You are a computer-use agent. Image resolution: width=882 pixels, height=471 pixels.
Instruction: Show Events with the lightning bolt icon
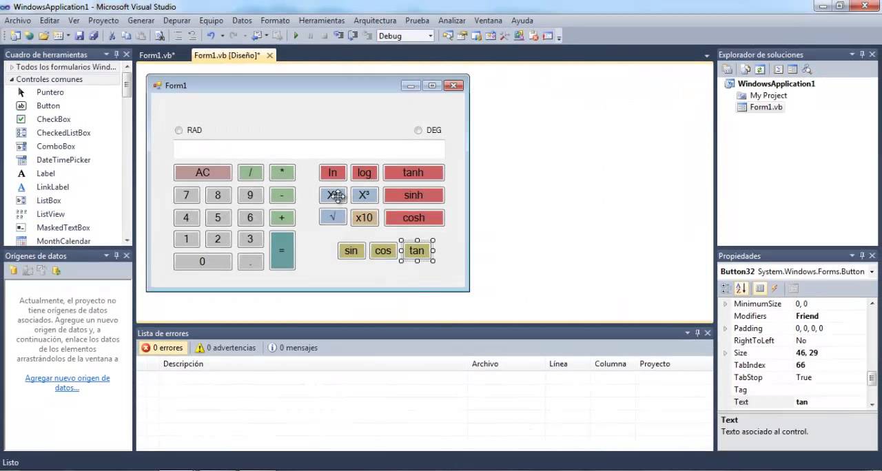pos(774,289)
